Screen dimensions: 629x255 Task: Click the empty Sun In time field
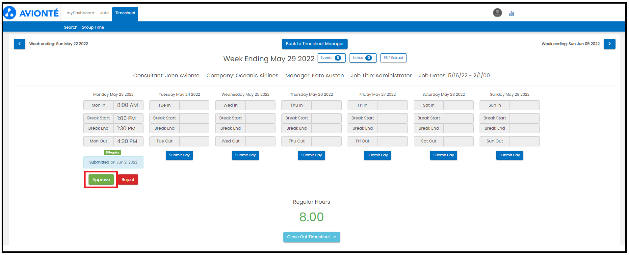pos(525,105)
